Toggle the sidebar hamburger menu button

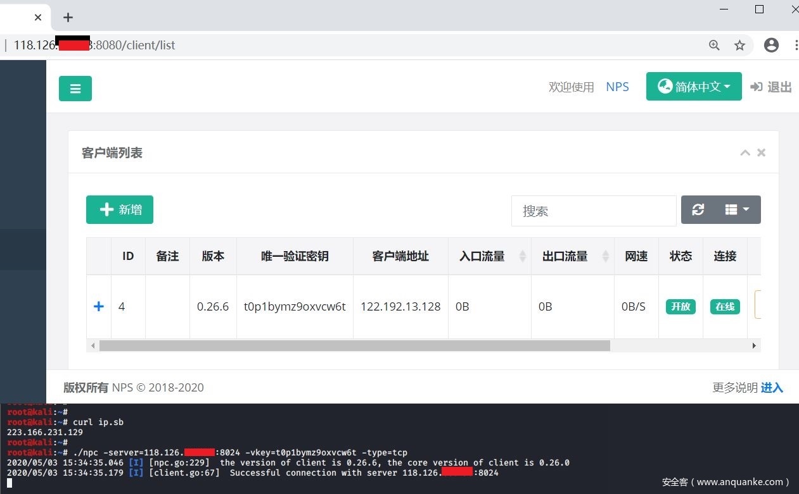coord(75,89)
